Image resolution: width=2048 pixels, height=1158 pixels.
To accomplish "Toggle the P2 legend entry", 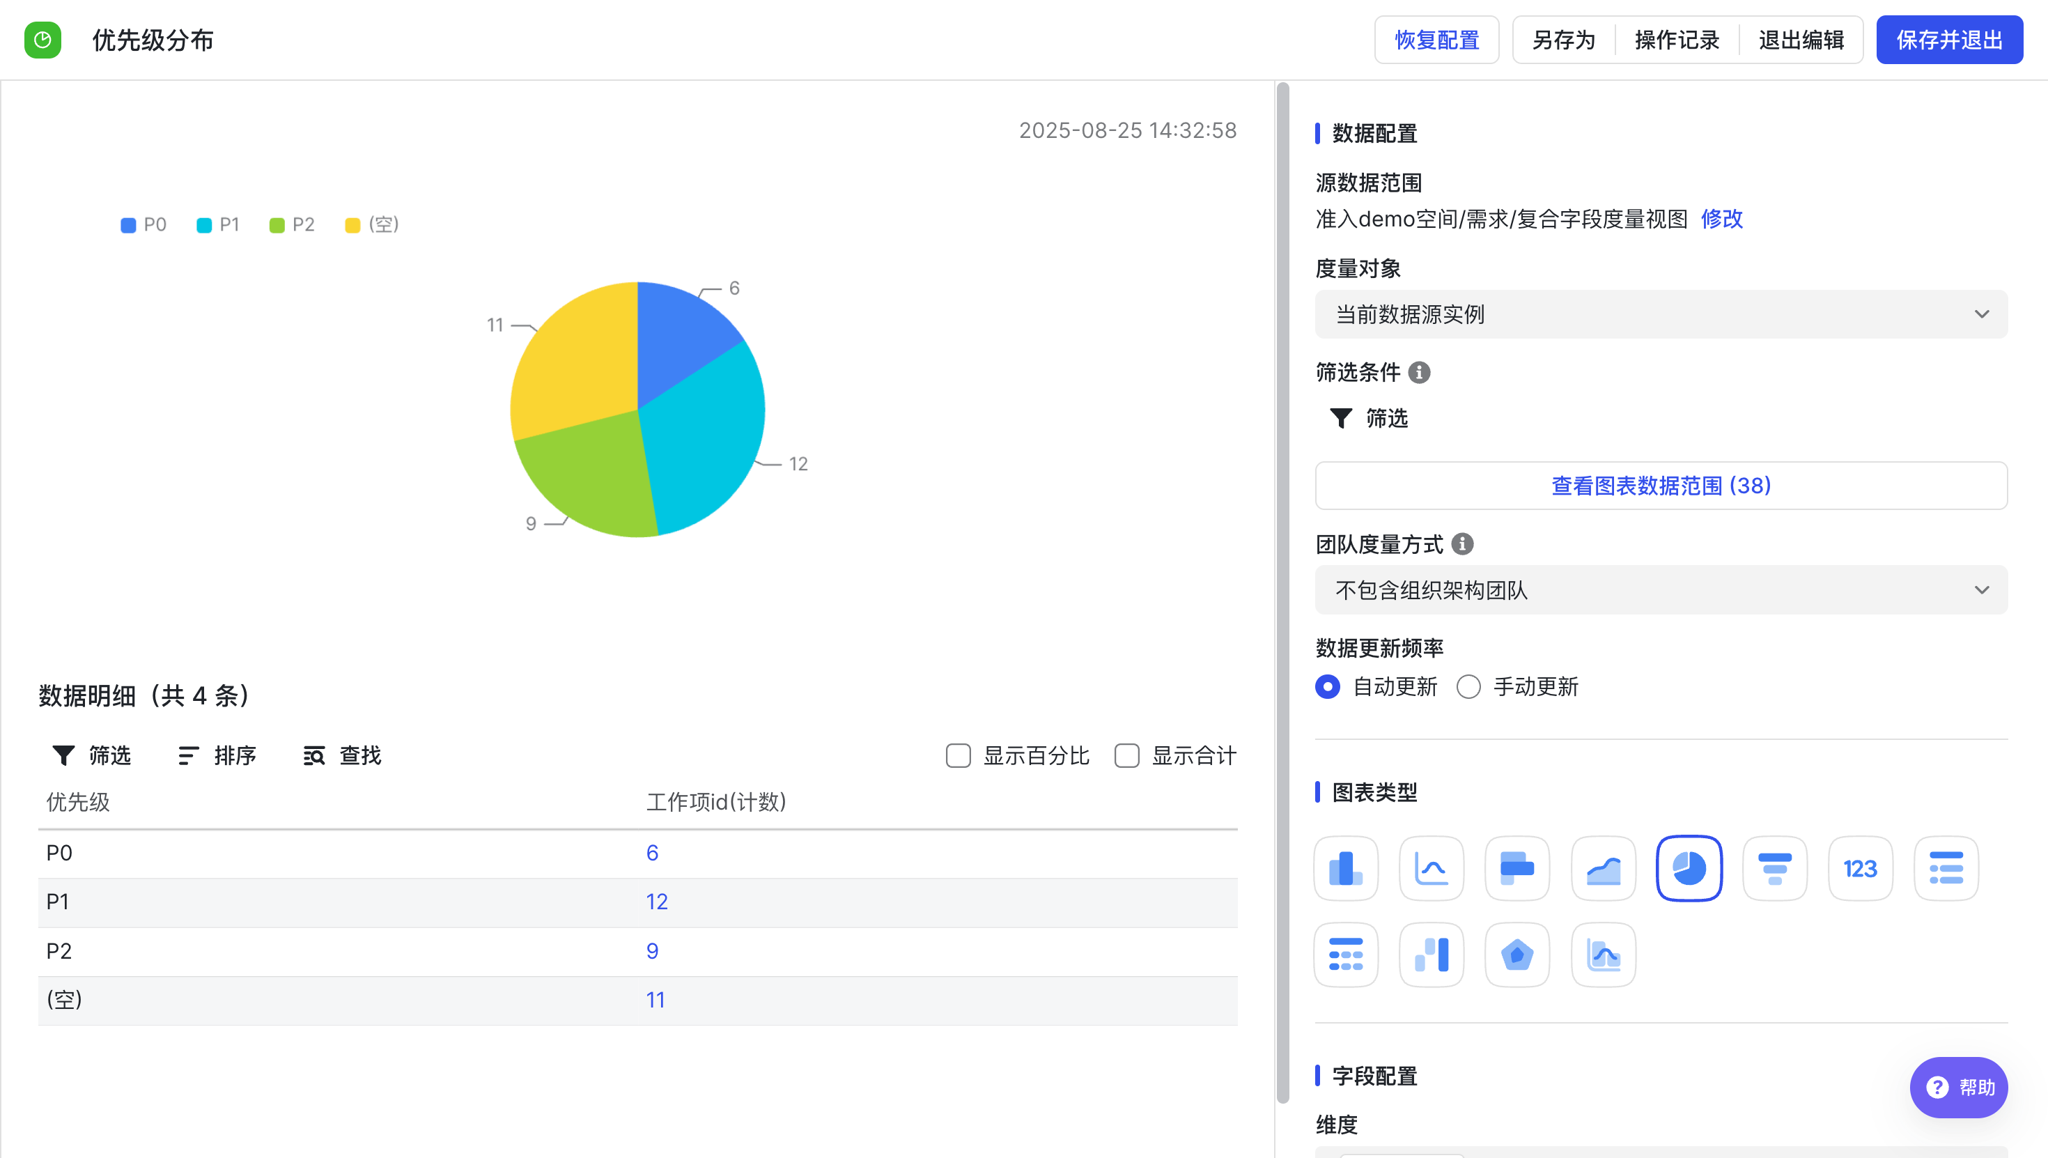I will click(292, 225).
